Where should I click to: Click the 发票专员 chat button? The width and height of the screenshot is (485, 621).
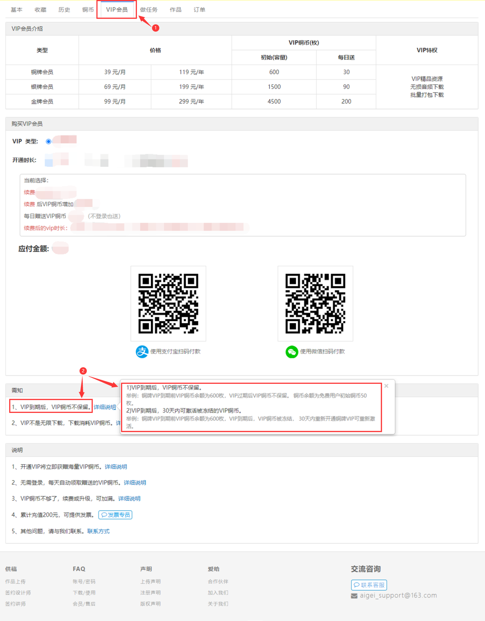(115, 515)
